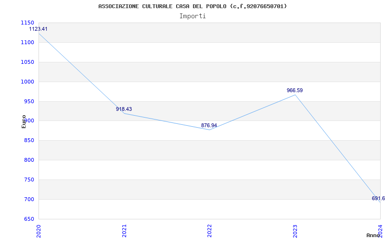Click the 950 y-axis value
The width and height of the screenshot is (385, 240).
(29, 101)
